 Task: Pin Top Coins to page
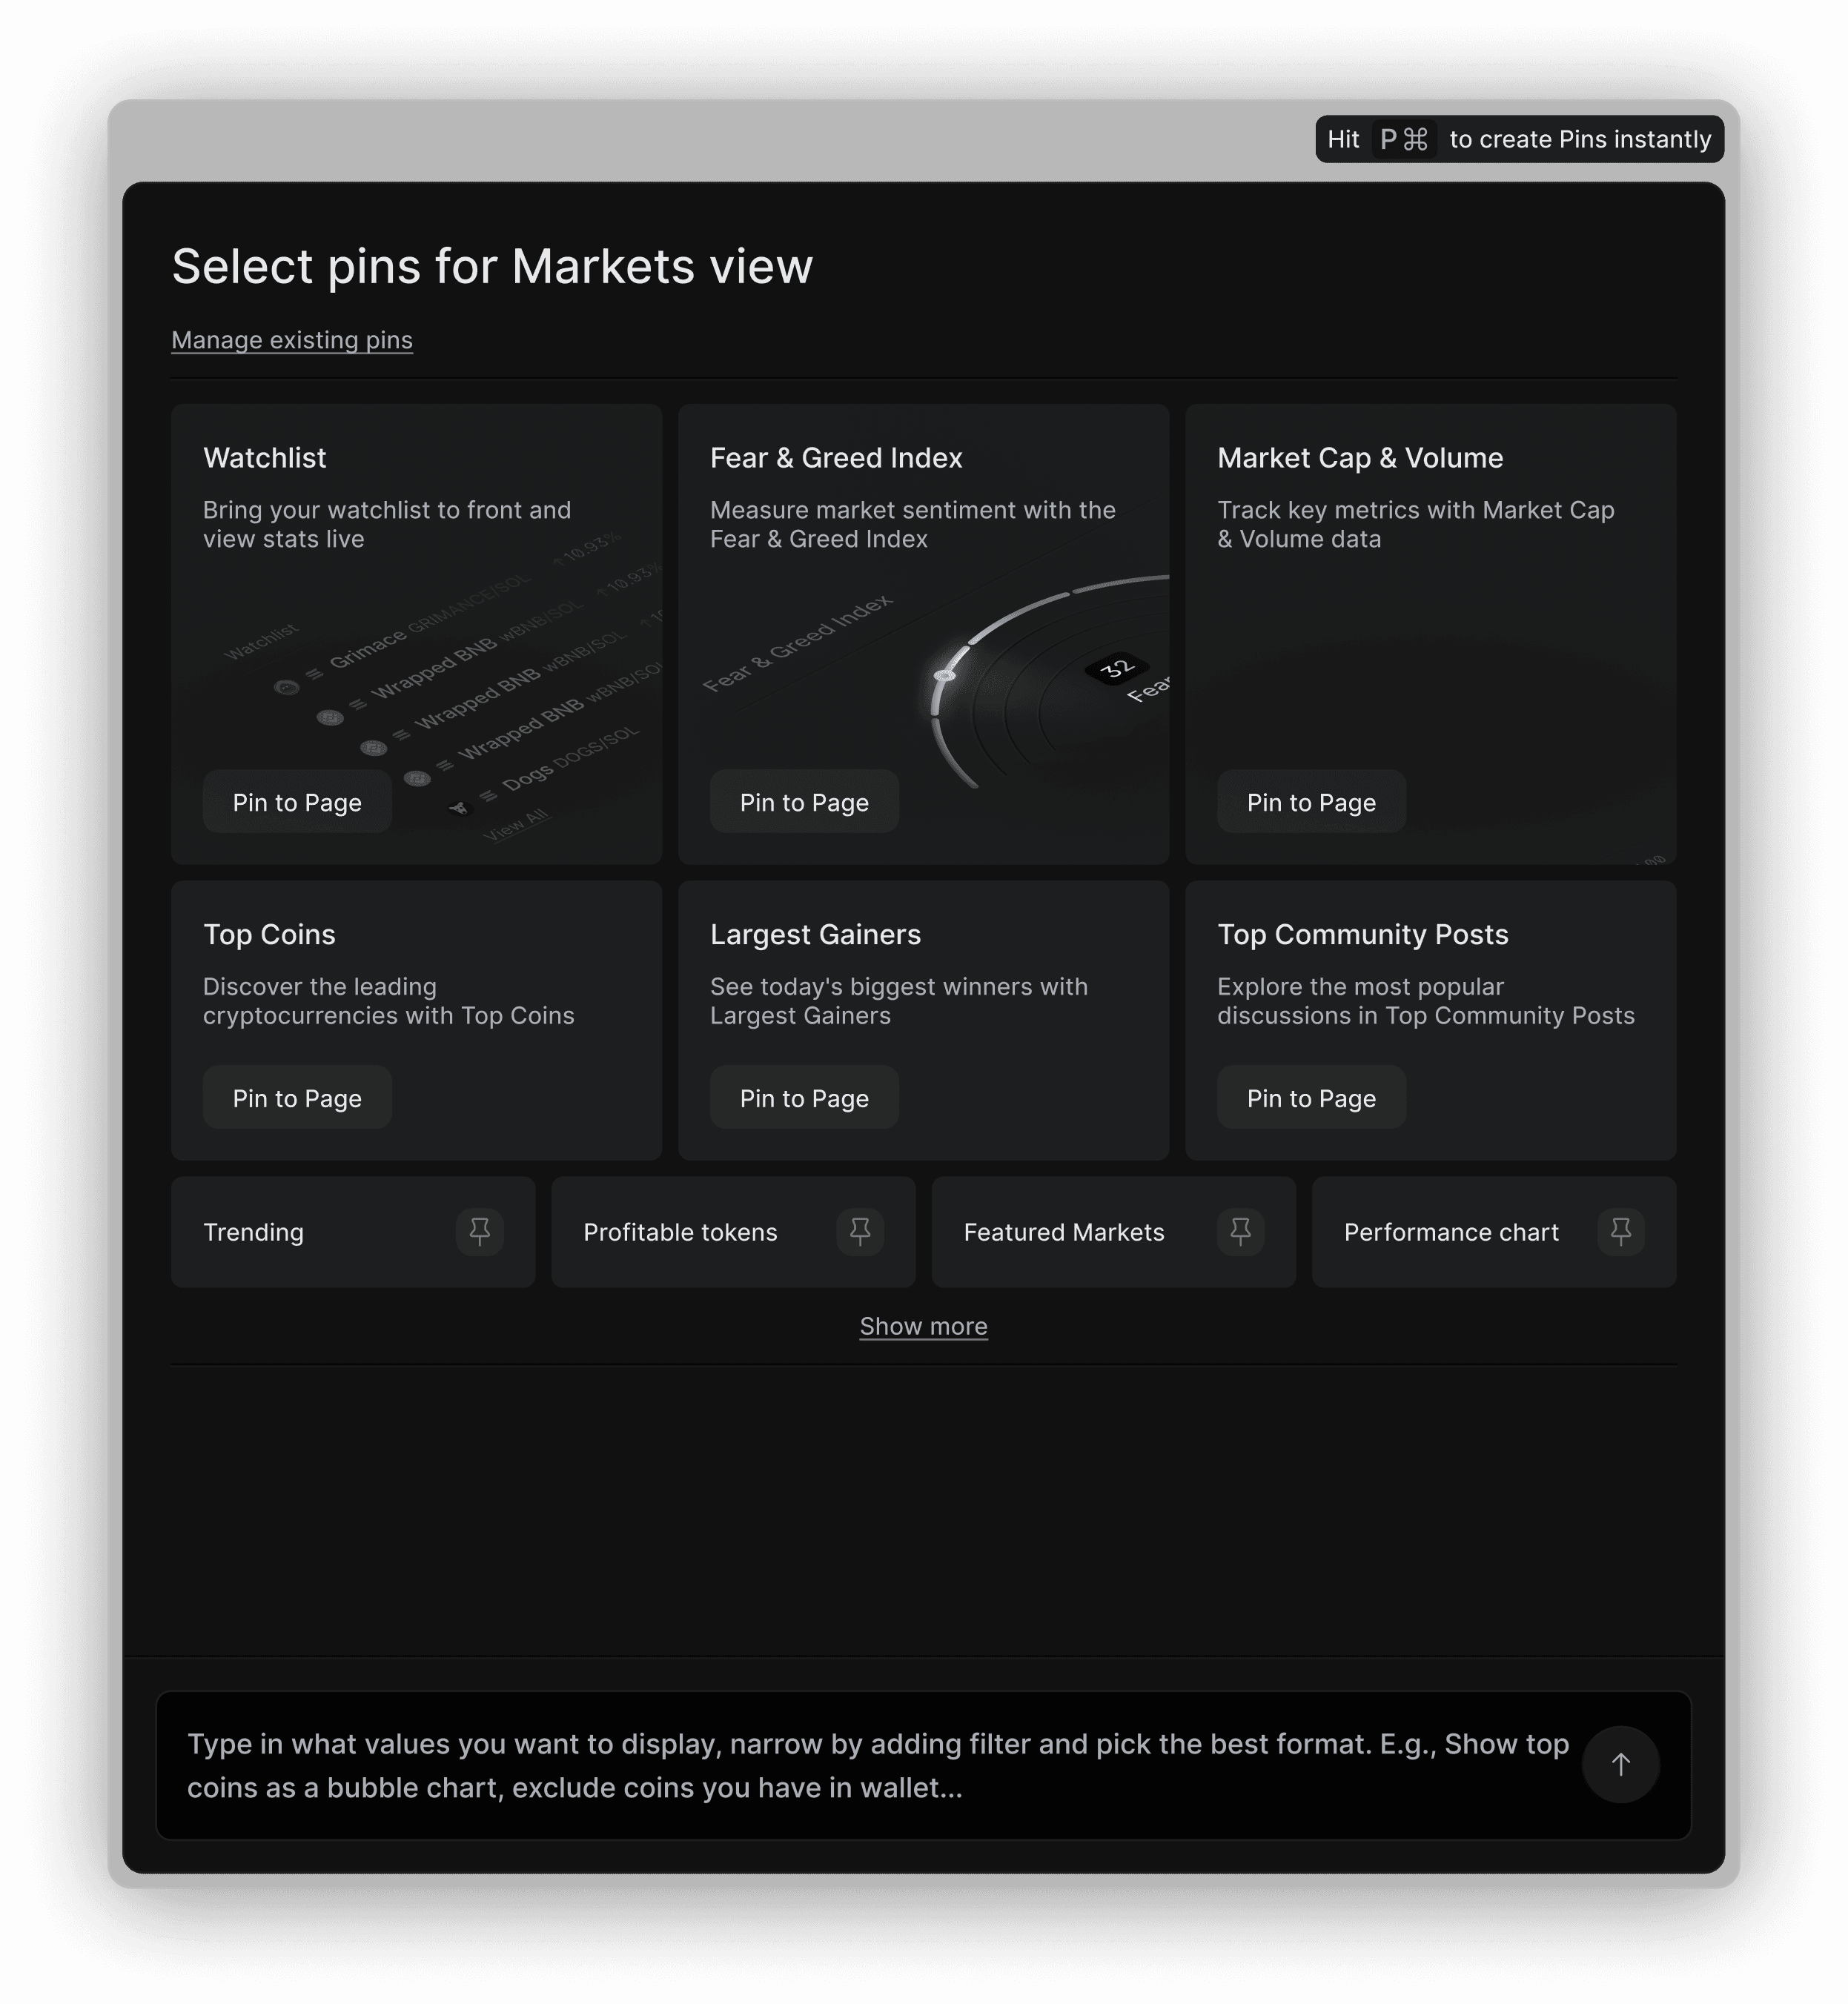coord(297,1098)
